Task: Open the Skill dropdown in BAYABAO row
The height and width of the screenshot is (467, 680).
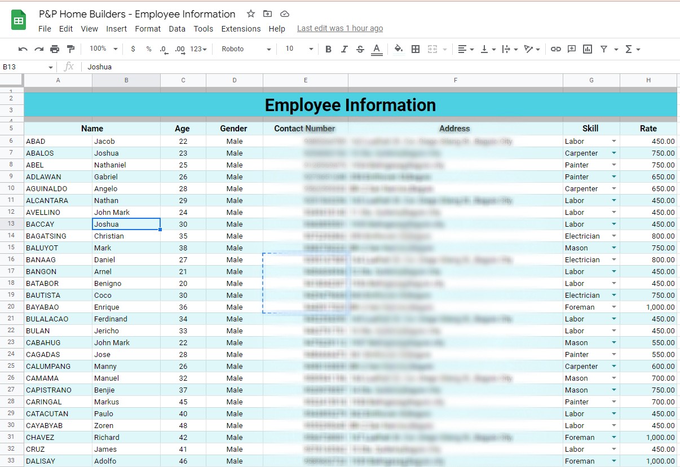Action: click(x=614, y=307)
